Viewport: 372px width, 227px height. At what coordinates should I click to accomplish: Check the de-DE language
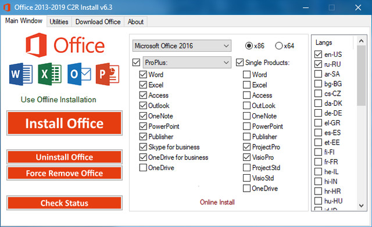point(318,113)
